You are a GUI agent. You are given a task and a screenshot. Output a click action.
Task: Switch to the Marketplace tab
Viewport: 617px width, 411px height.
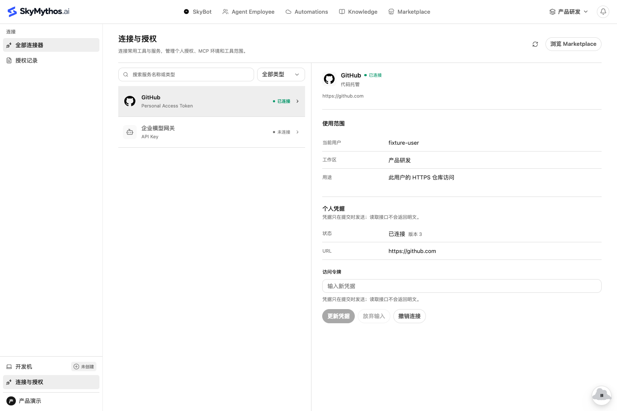(409, 12)
